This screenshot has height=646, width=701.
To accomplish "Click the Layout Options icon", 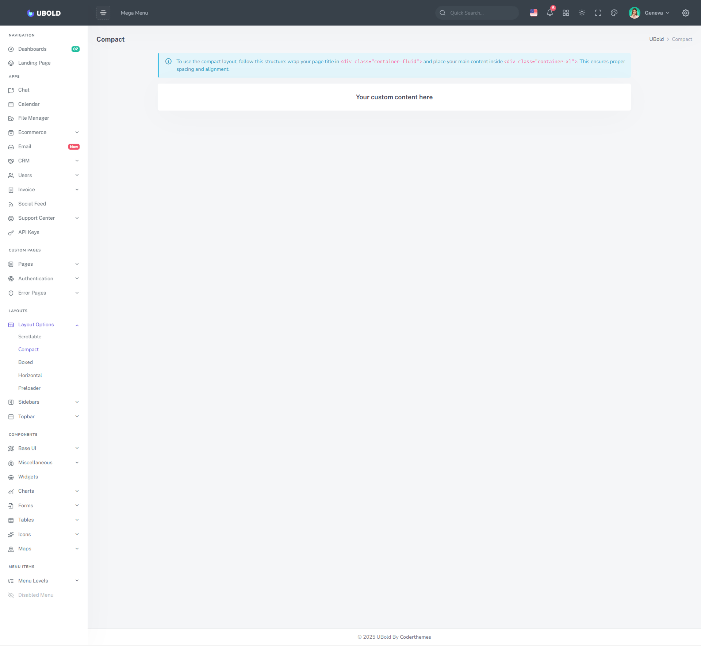I will coord(11,325).
